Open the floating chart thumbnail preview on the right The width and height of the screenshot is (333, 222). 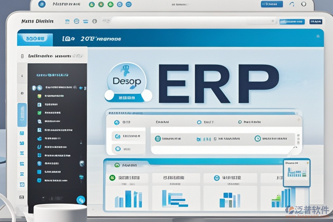pyautogui.click(x=296, y=173)
